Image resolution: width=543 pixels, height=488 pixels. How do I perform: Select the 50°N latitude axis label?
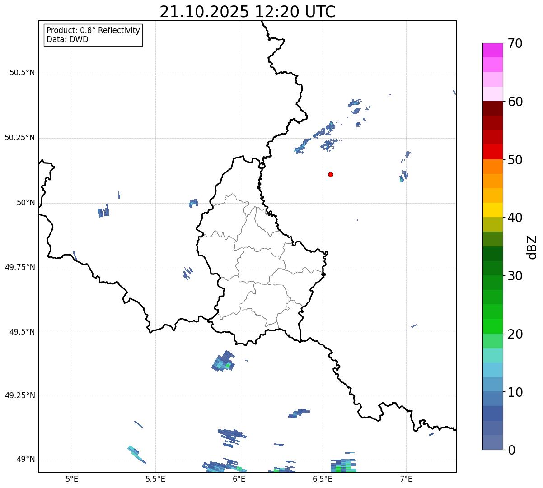26,203
